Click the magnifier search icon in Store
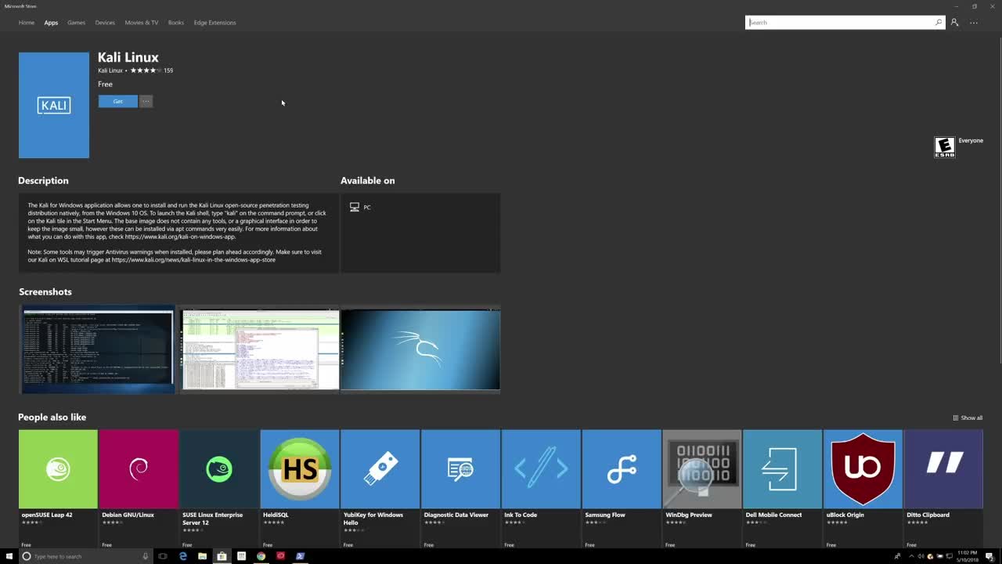This screenshot has height=564, width=1002. [939, 23]
